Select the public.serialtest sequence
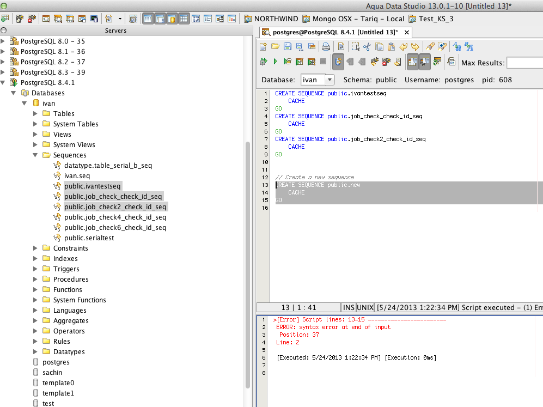543x407 pixels. click(x=89, y=238)
